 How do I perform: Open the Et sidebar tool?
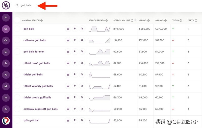coord(6,63)
